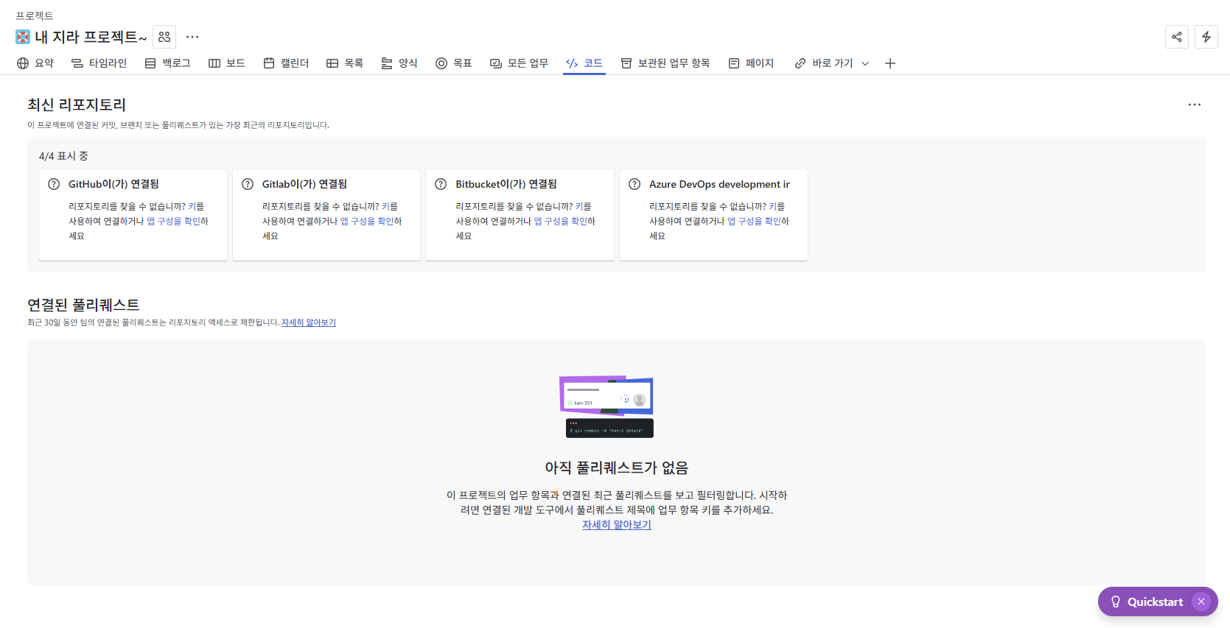Open the 최신 리포지토리 section ellipsis menu
The width and height of the screenshot is (1230, 628).
1195,105
